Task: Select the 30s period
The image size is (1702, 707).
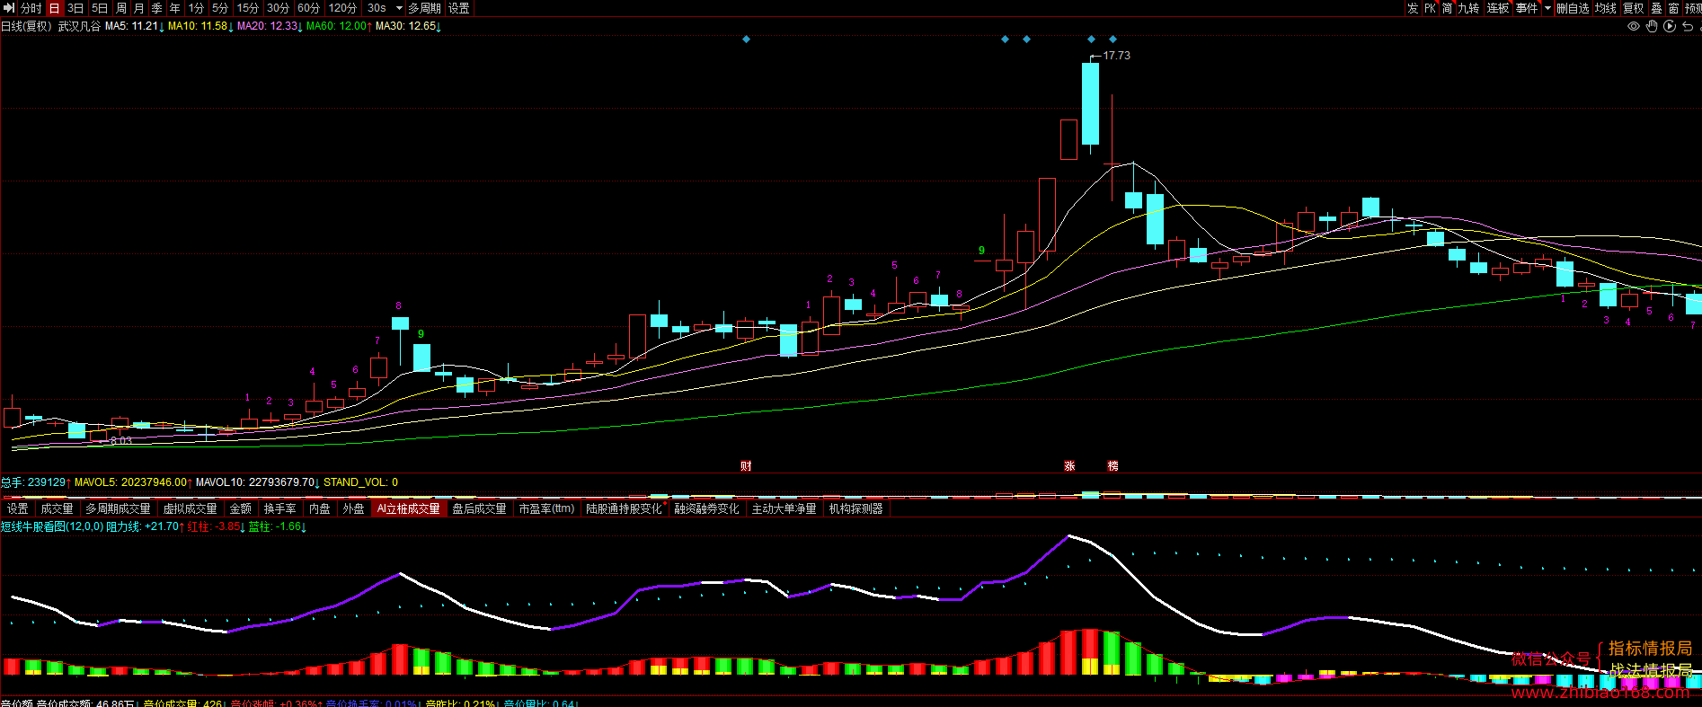Action: coord(377,8)
